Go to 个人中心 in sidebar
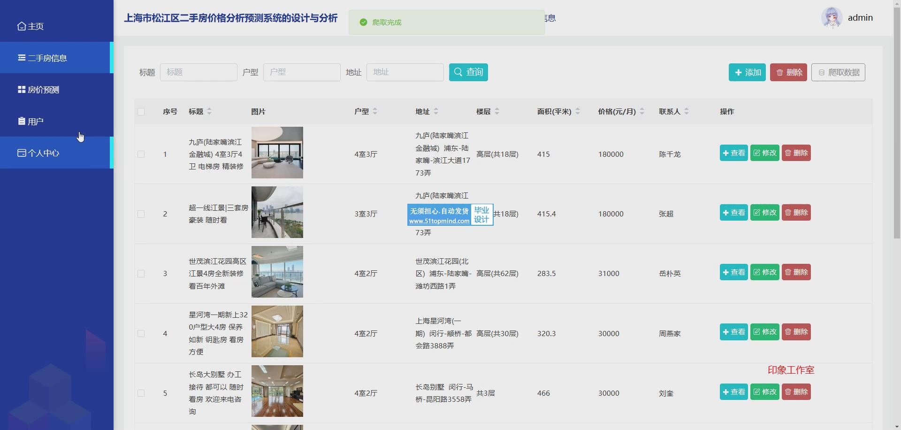 pyautogui.click(x=43, y=153)
